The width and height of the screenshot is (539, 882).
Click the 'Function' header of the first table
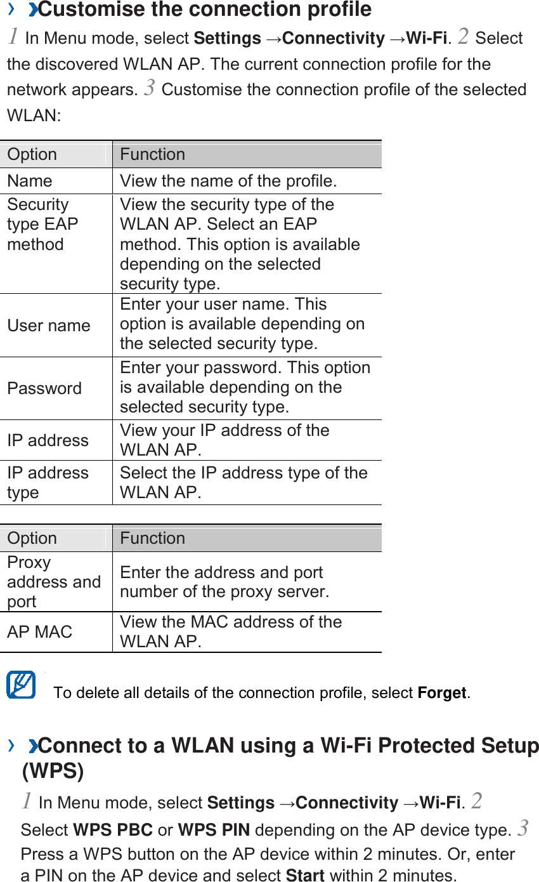[153, 154]
